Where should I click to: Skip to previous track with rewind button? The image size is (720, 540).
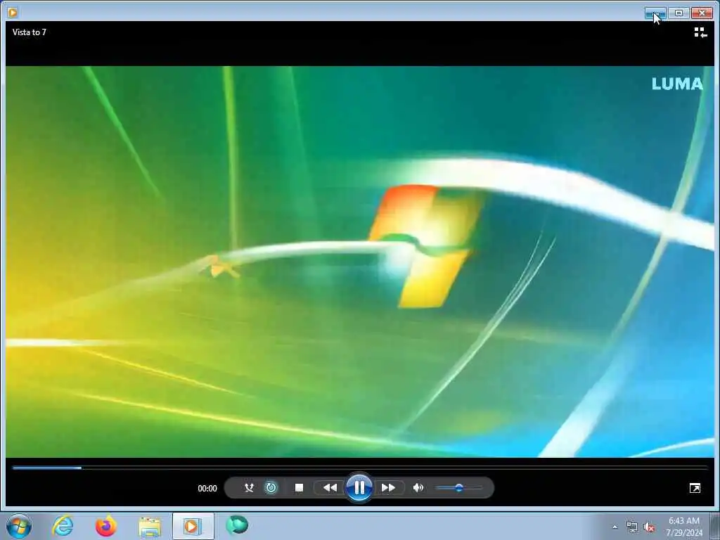[x=330, y=488]
